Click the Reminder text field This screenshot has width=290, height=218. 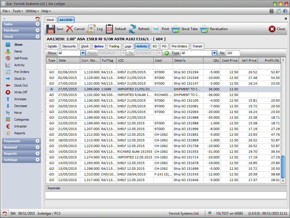pyautogui.click(x=166, y=195)
